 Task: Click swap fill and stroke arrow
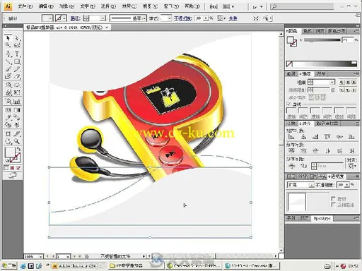[x=18, y=149]
